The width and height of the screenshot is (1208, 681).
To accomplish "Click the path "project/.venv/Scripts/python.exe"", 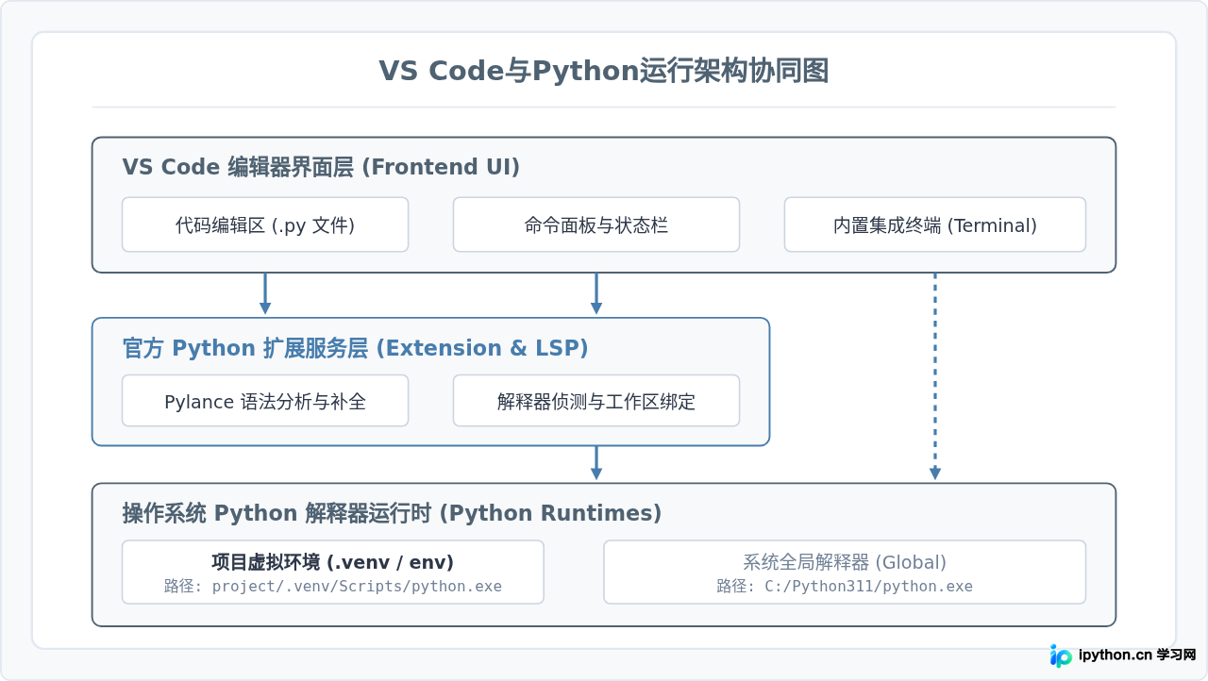I will (x=357, y=587).
